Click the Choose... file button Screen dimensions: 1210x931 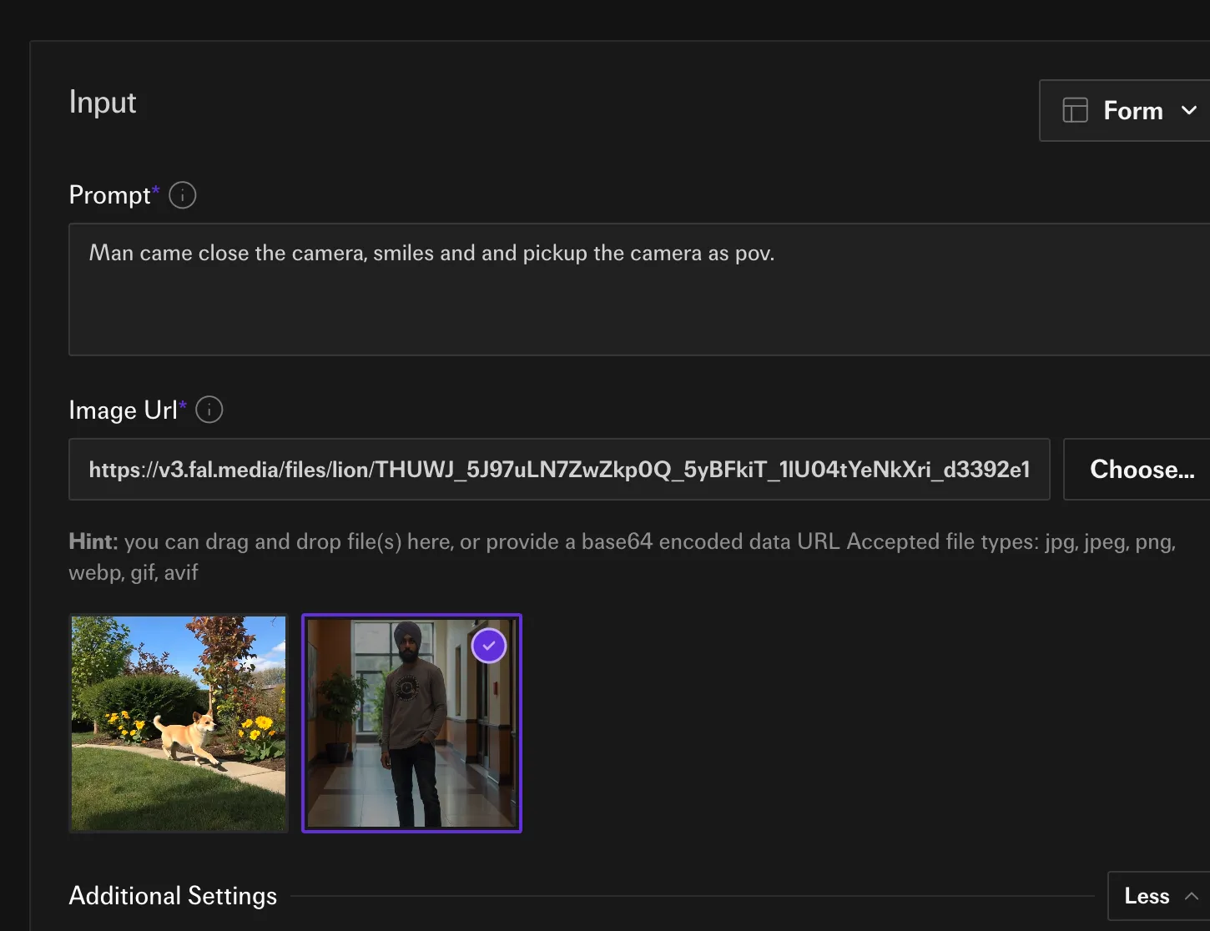[1141, 470]
